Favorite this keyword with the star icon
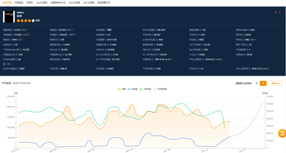 276,12
